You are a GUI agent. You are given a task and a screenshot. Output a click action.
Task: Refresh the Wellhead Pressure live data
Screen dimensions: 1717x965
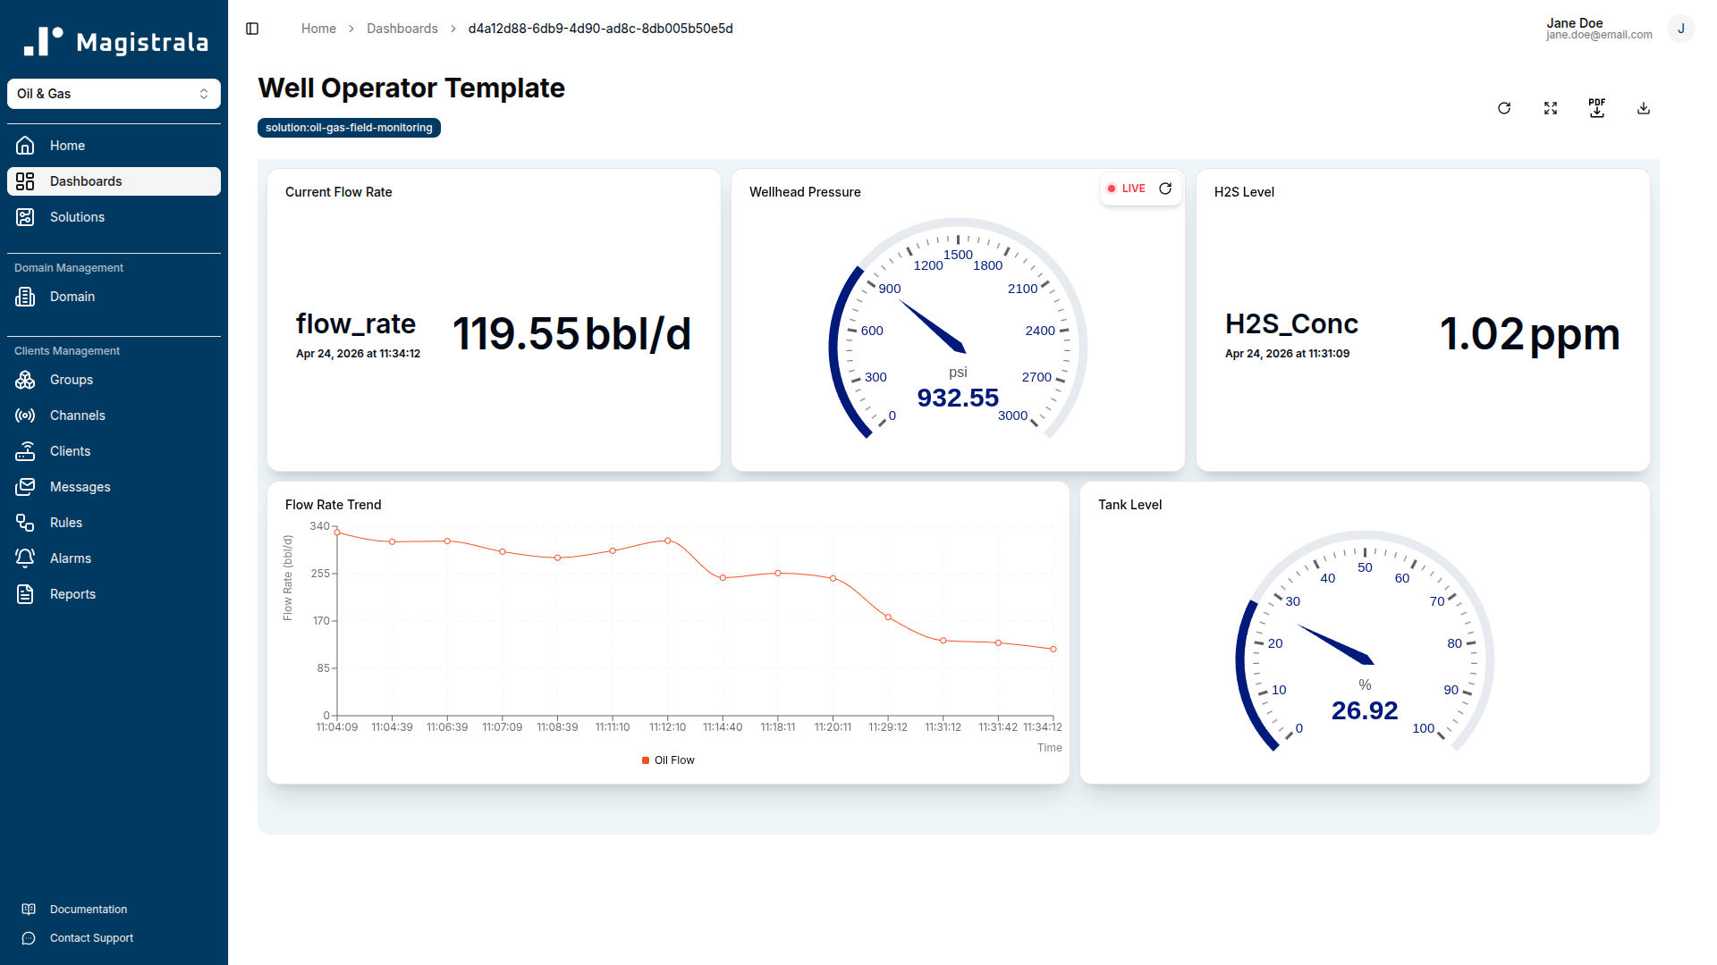pos(1165,189)
